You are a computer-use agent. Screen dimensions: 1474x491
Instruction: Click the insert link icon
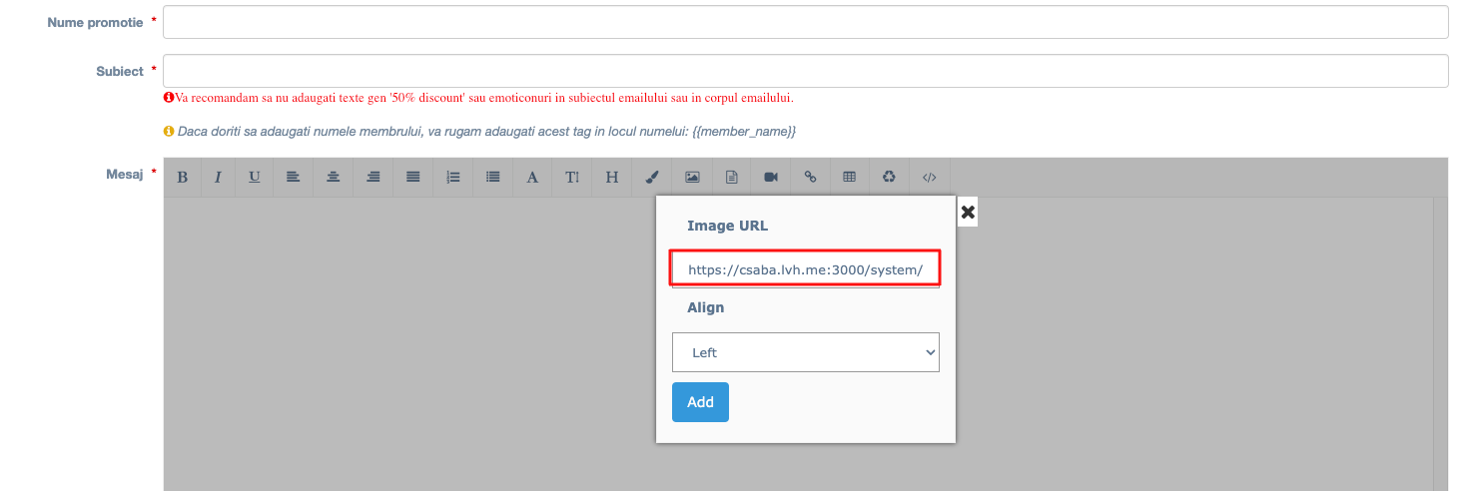[811, 177]
